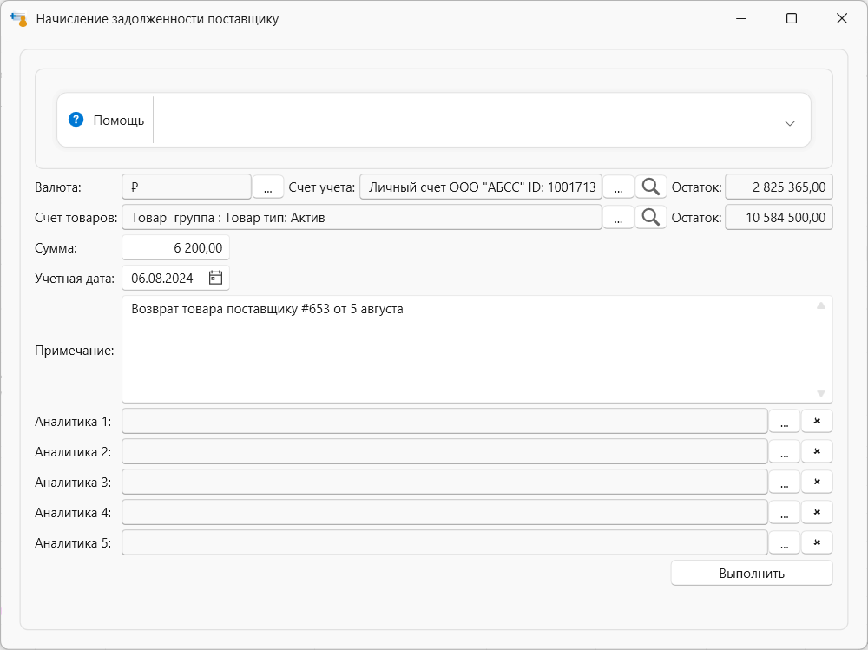Click the scroll-up arrow of the Примечание box

coord(821,305)
